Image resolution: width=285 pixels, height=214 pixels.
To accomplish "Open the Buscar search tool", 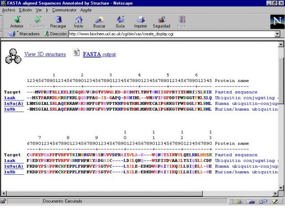I will pyautogui.click(x=99, y=22).
